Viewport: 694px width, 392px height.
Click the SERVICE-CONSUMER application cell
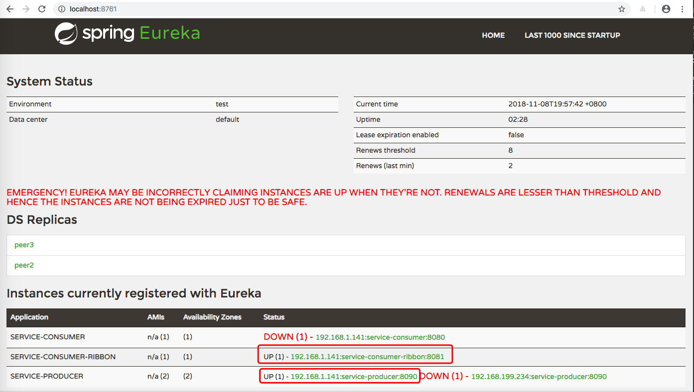48,337
